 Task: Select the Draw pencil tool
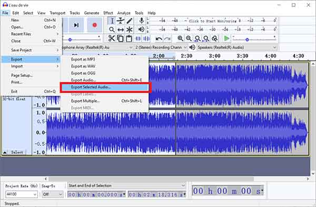point(130,21)
